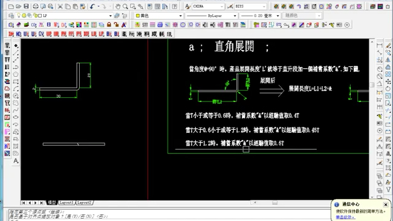This screenshot has height=221, width=393.
Task: Activate match properties brush
Action: coord(82,6)
